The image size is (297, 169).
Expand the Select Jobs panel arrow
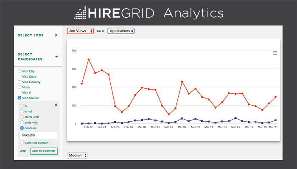56,35
